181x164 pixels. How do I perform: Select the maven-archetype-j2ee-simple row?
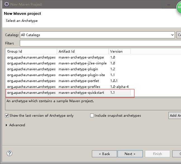click(68, 63)
